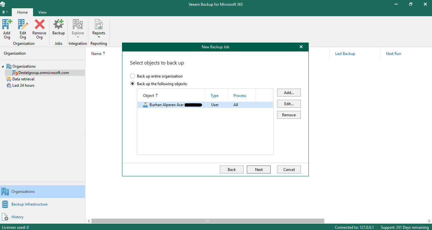The width and height of the screenshot is (432, 230).
Task: Click the Back button
Action: [x=232, y=170]
